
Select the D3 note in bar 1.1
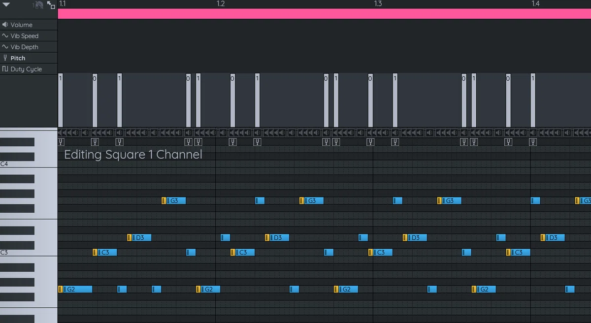139,237
